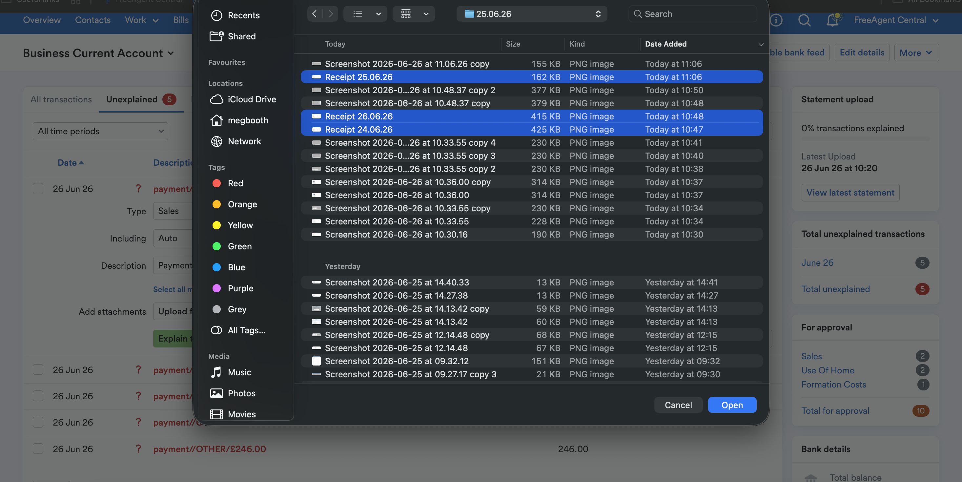Tick checkbox of the £246.00 transaction row
Image resolution: width=962 pixels, height=482 pixels.
pos(38,449)
